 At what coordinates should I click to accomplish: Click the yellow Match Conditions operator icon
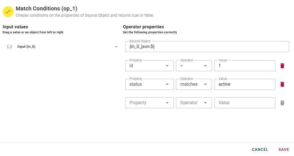[x=8, y=11]
